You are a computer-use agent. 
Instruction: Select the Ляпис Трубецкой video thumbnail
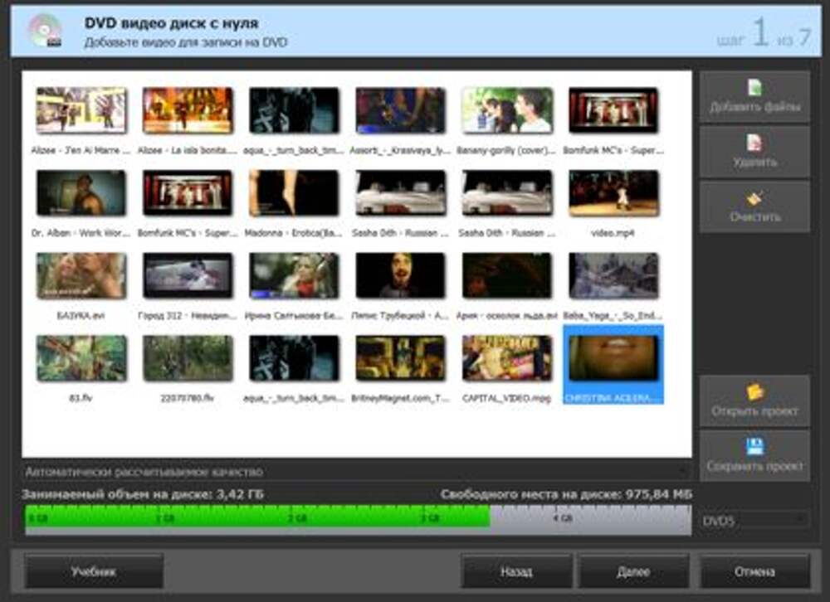[400, 275]
